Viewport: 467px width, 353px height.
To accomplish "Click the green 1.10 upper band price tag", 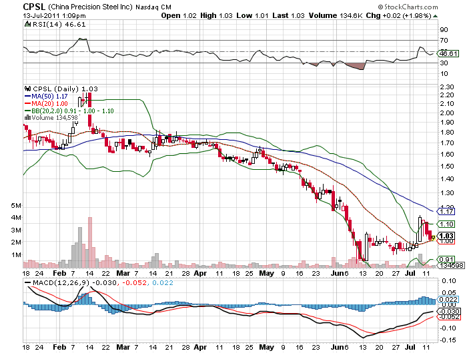I will click(x=446, y=224).
